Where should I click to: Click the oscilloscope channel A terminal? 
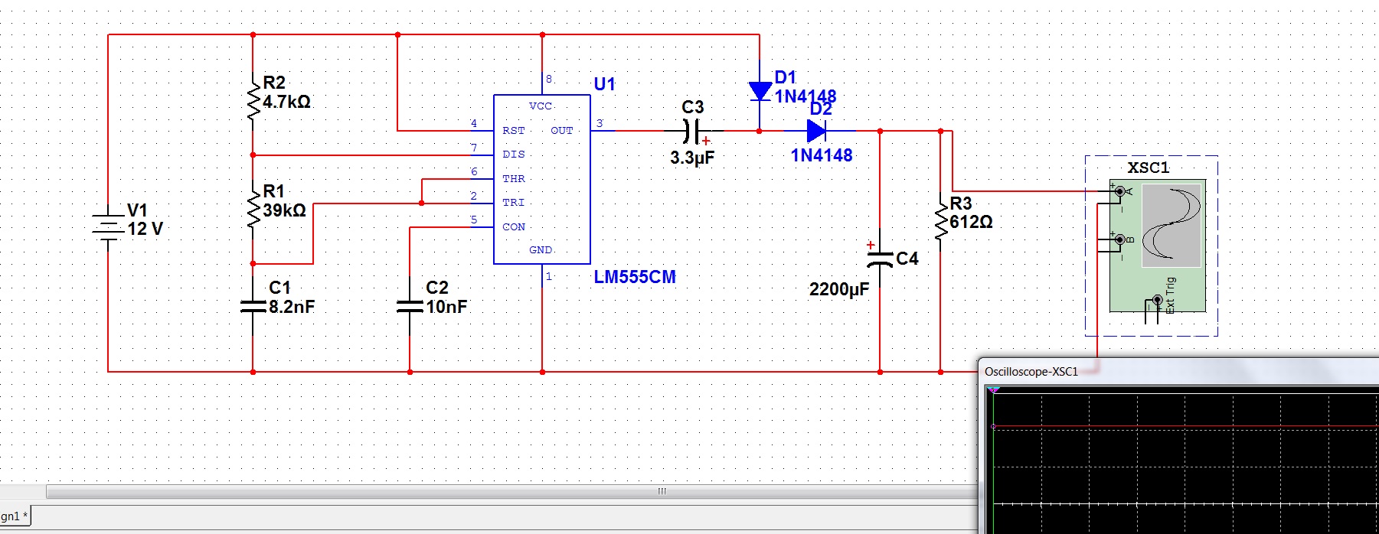(1119, 191)
